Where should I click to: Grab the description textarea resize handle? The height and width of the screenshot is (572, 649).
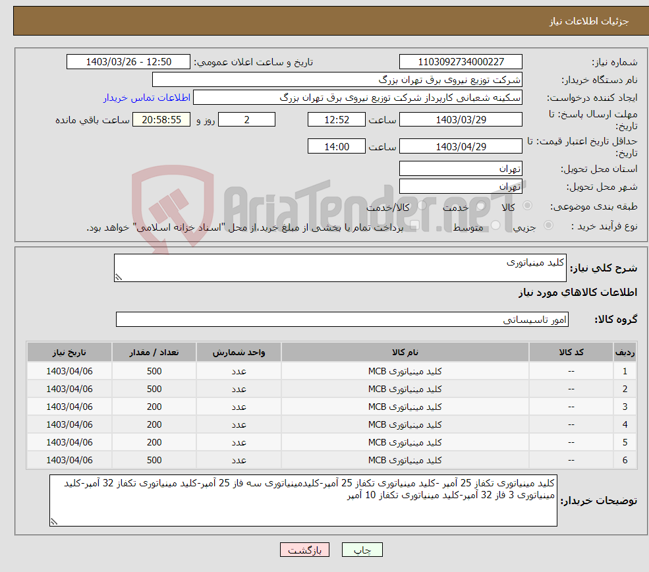(x=119, y=277)
